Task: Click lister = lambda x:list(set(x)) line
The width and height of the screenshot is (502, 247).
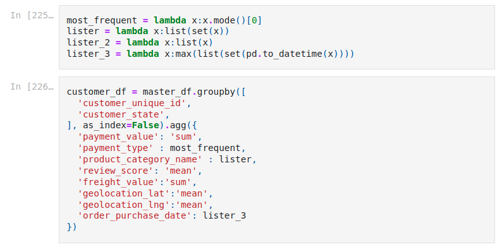Action: click(x=148, y=32)
